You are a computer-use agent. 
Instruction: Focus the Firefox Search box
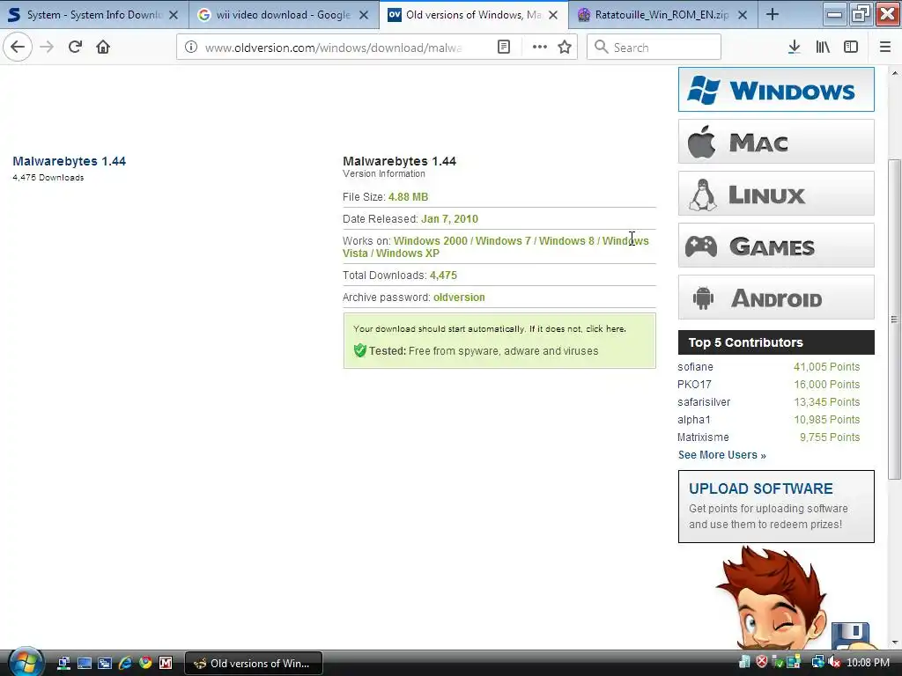tap(654, 48)
